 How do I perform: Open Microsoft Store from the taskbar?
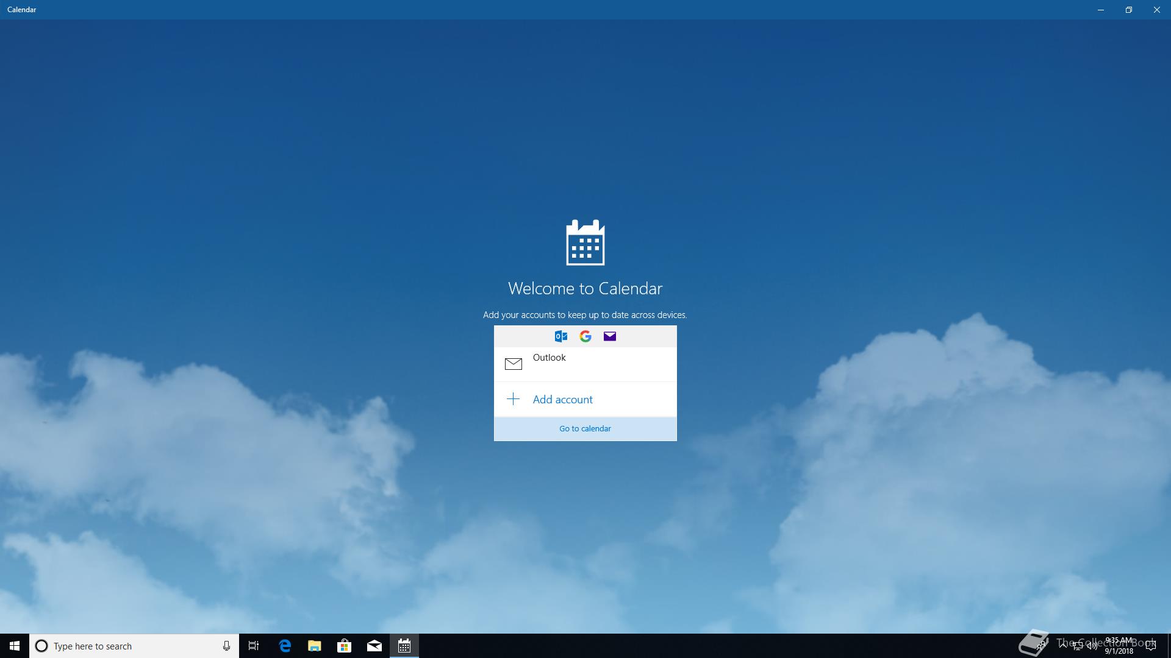click(345, 646)
